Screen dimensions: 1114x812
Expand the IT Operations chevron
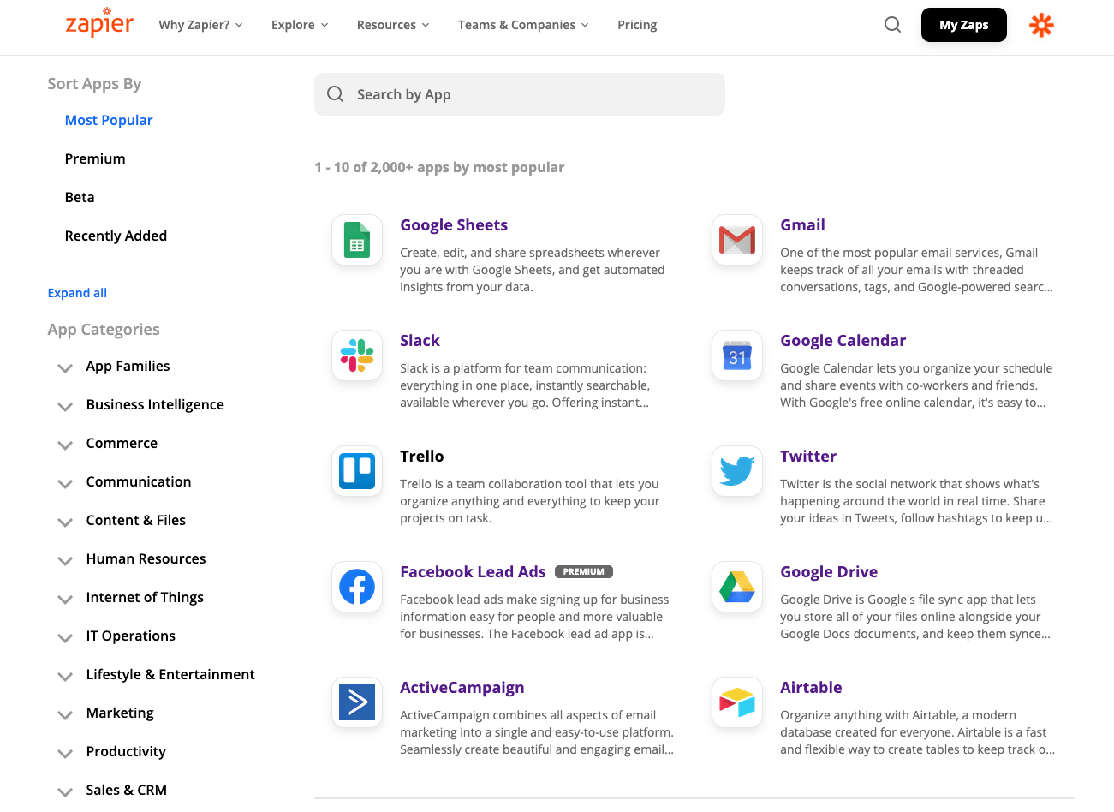click(65, 638)
